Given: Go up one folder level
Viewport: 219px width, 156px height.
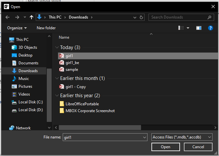Looking at the screenshot, I should (32, 17).
